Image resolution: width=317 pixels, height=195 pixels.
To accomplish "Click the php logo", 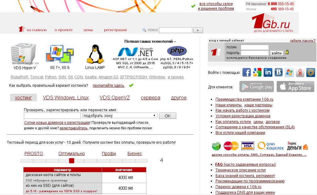I will [x=177, y=51].
